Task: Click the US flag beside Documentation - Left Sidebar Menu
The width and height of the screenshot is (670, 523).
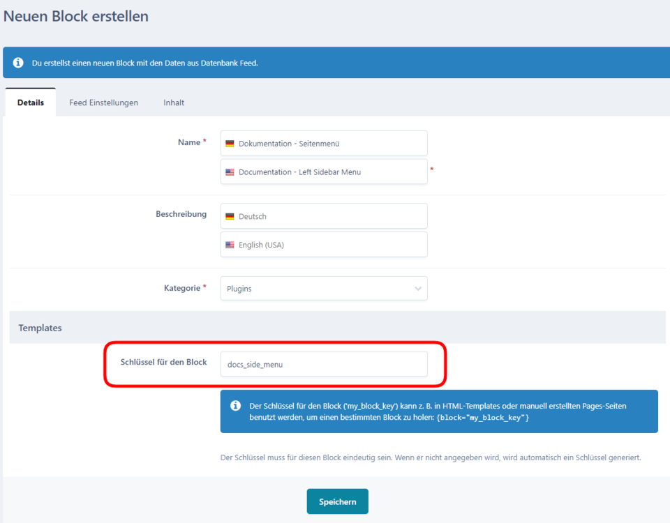Action: pos(230,172)
